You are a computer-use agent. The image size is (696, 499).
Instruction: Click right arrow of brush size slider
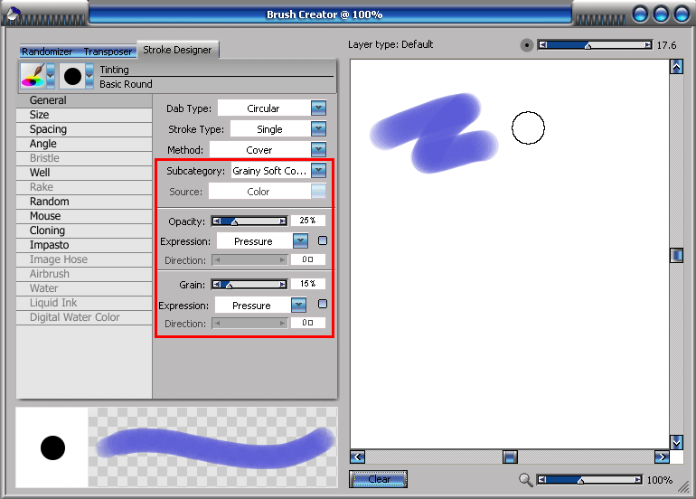pyautogui.click(x=648, y=45)
